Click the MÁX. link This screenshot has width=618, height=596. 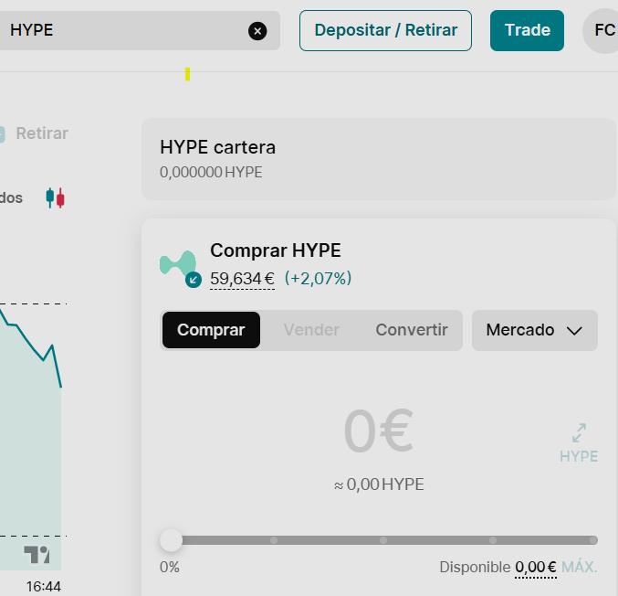(580, 567)
